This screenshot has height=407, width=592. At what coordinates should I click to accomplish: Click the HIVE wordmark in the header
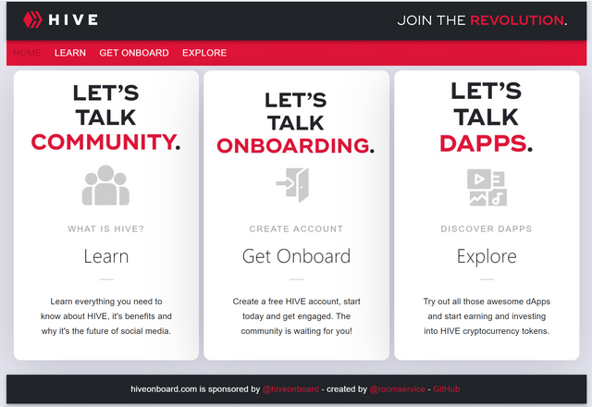point(73,20)
